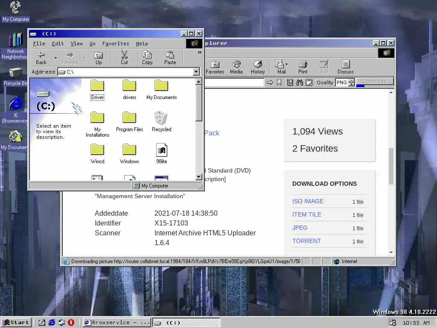
Task: Open the History panel in Internet Explorer
Action: pos(258,67)
